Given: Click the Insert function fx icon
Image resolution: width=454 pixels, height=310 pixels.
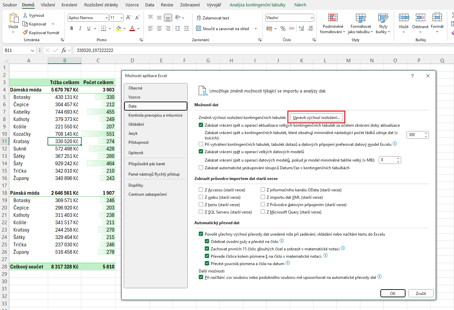Looking at the screenshot, I should click(64, 50).
